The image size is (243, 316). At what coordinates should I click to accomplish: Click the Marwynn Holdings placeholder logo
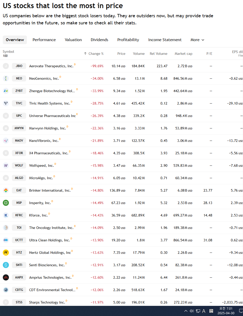[6, 128]
